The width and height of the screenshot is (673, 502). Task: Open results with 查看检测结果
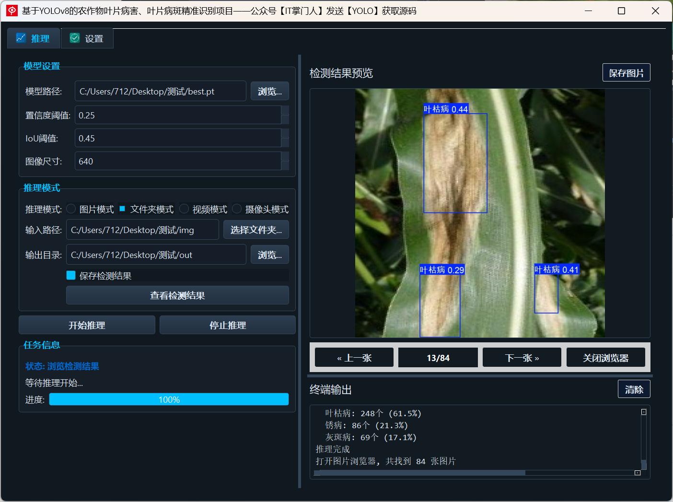177,295
